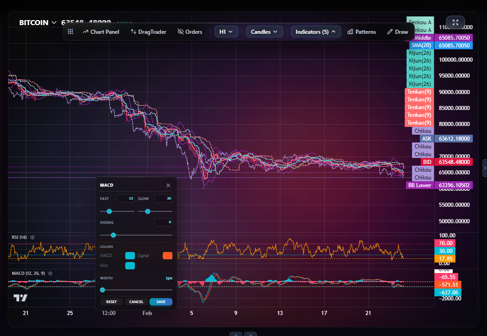Click the Hist color swatch
This screenshot has width=487, height=336.
pos(130,266)
